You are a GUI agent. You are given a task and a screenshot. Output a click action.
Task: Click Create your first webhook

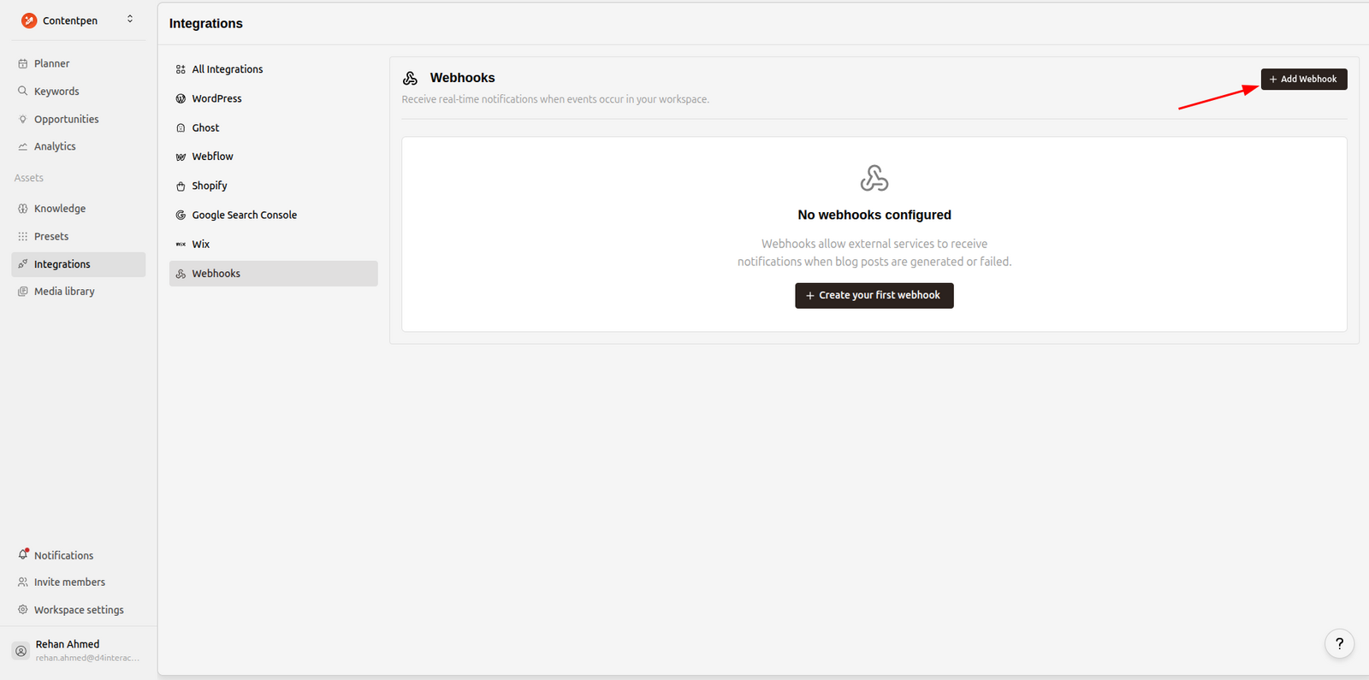[x=874, y=295]
